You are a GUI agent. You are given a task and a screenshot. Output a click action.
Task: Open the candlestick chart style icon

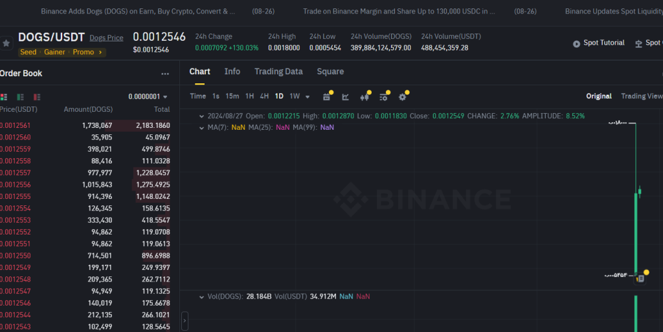365,97
